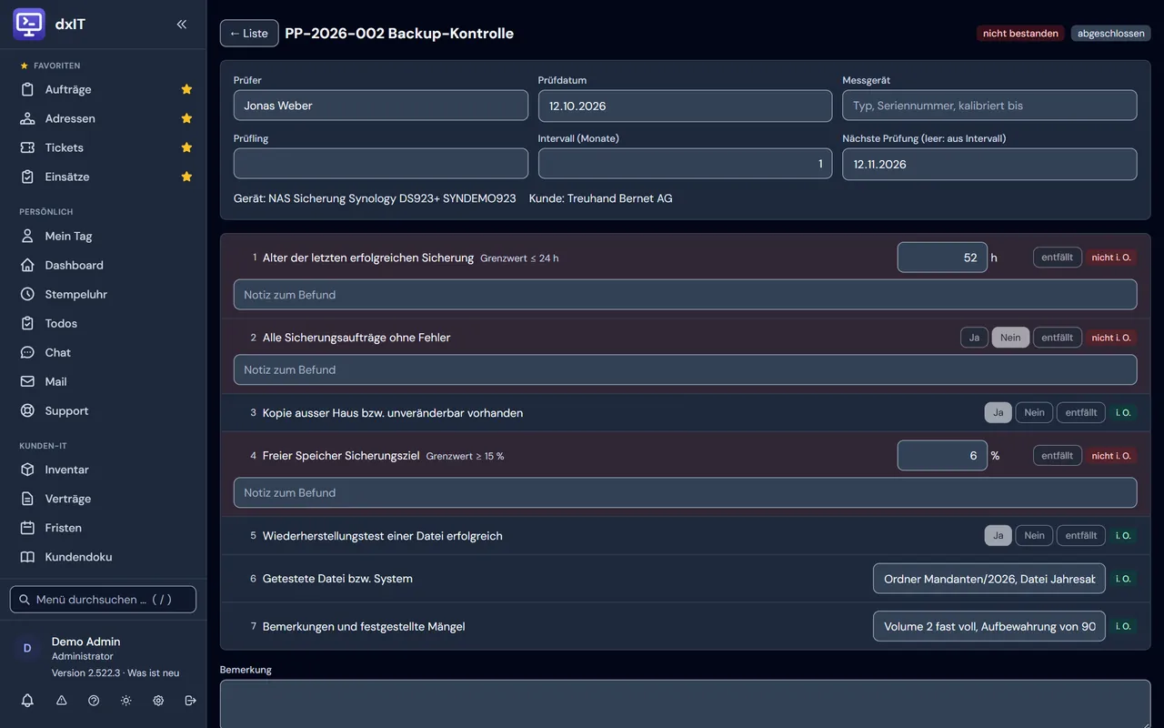Click the Intervall (Monate) field
The height and width of the screenshot is (728, 1164).
point(685,164)
